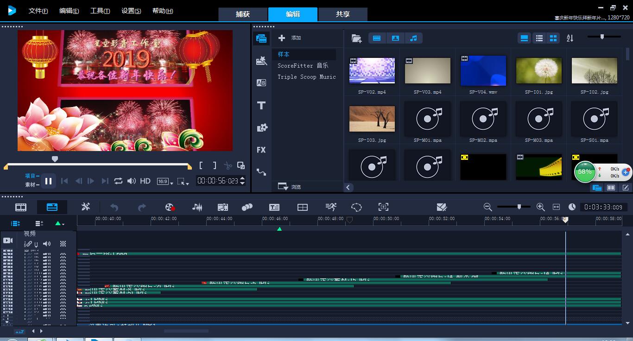This screenshot has width=633, height=341.
Task: Click the enlarge preview window icon
Action: pos(241,165)
